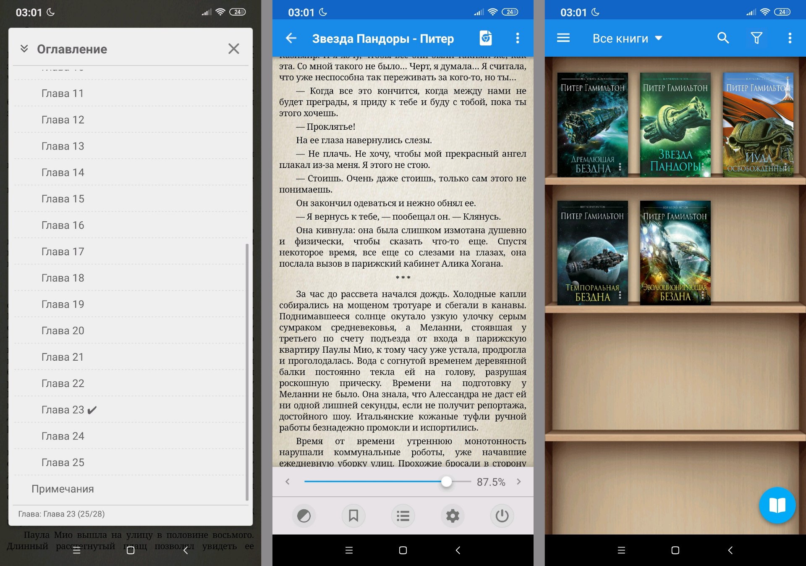Image resolution: width=806 pixels, height=566 pixels.
Task: Click the reading progress slider at 87.5%
Action: pos(446,482)
